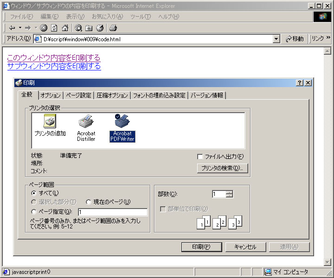Toggle 部単位で印刷(O) collate checkbox
The width and height of the screenshot is (334, 278).
coord(163,209)
